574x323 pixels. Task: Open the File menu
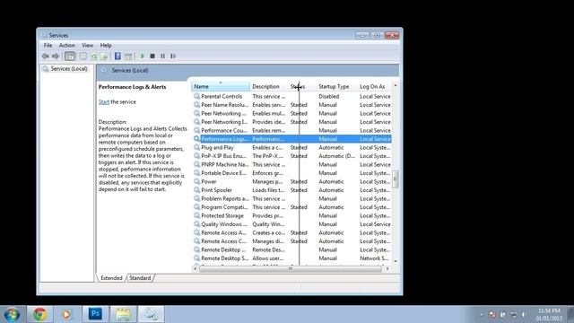48,45
